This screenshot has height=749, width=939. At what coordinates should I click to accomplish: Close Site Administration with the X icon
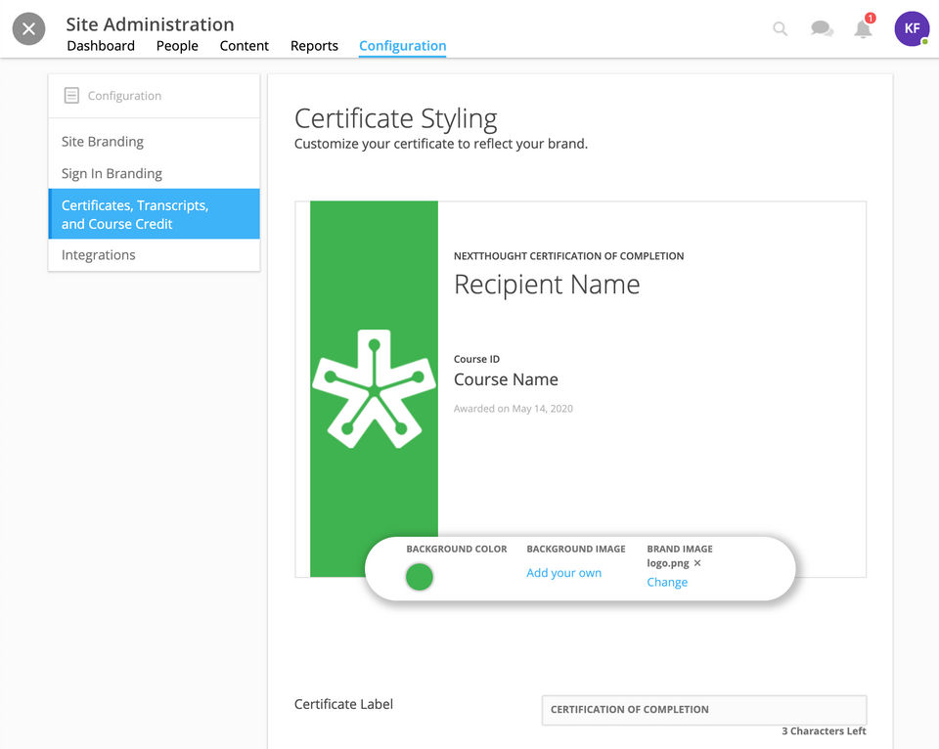pyautogui.click(x=28, y=28)
